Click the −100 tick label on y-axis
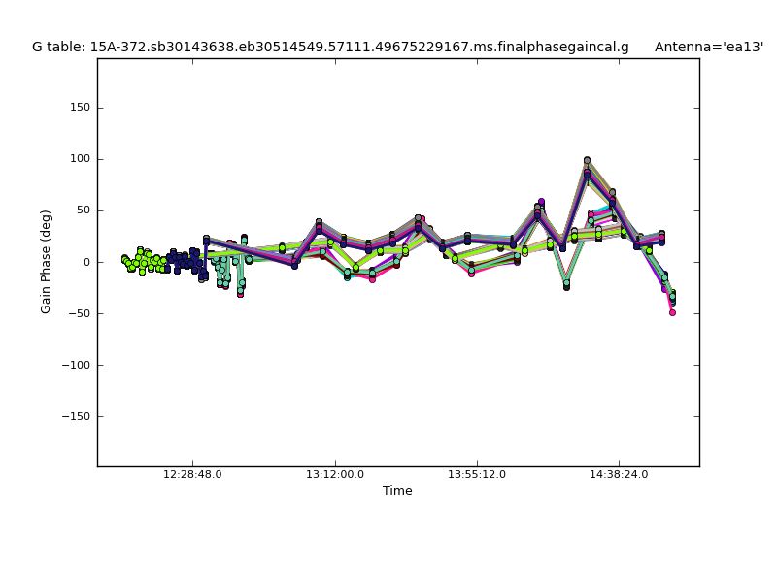 (x=75, y=365)
